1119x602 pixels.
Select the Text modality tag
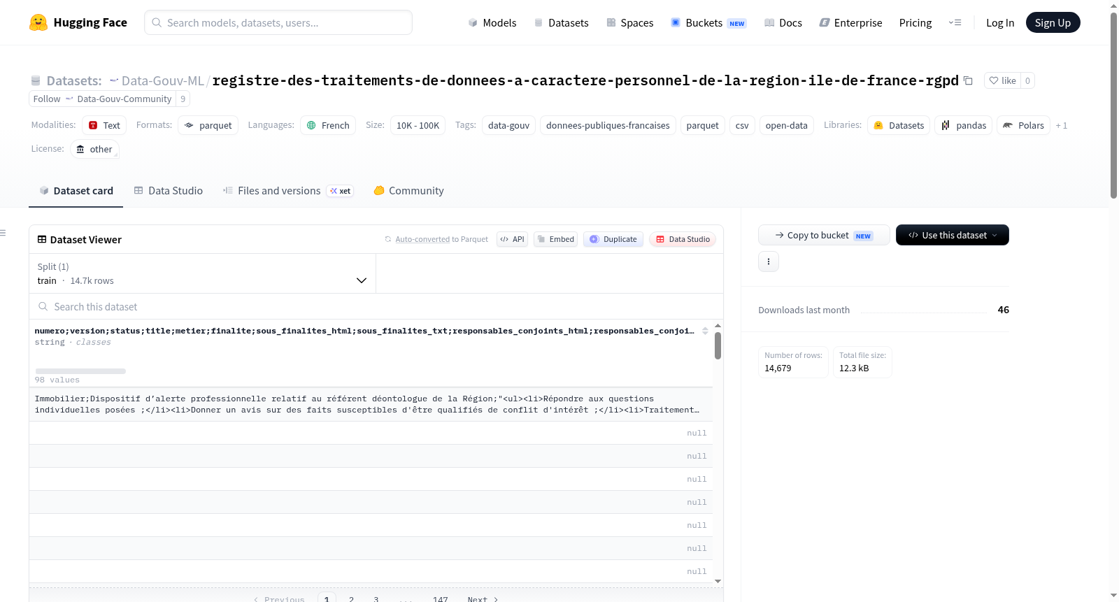(104, 125)
